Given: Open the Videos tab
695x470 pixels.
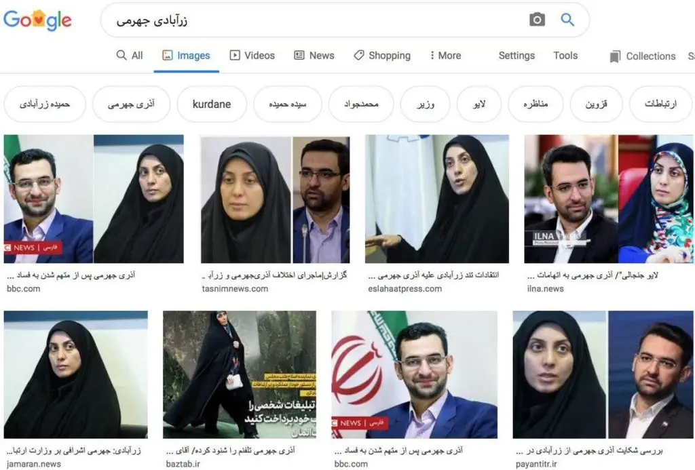Looking at the screenshot, I should (252, 56).
